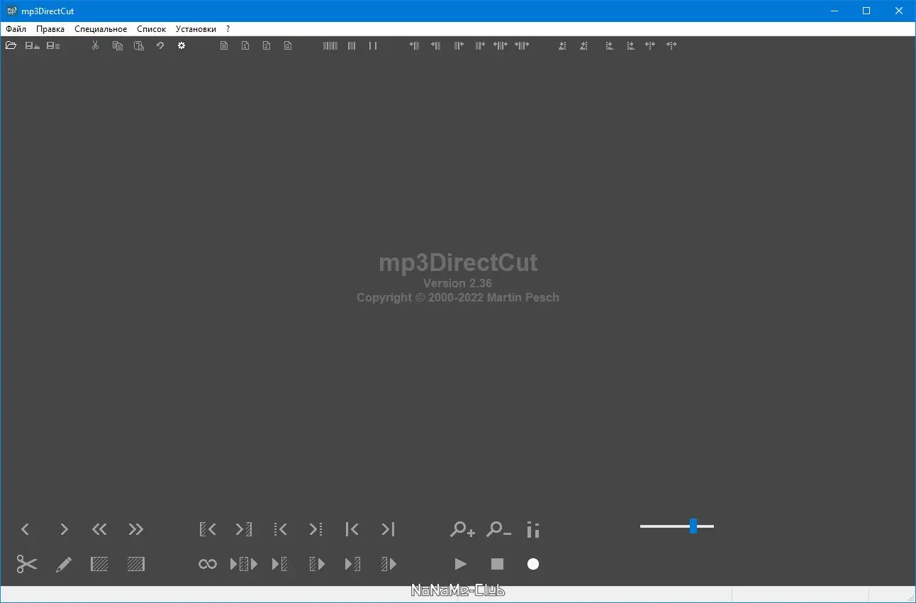The image size is (916, 603).
Task: Start playback with the Play button
Action: pos(461,564)
